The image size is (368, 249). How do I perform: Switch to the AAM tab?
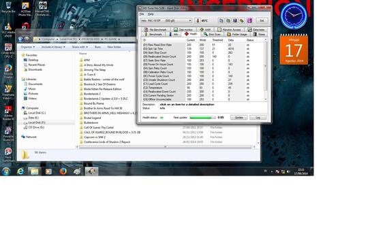(205, 29)
